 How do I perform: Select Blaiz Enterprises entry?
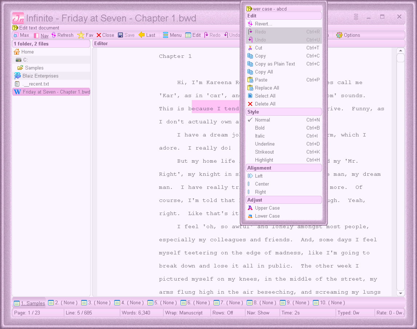51,76
